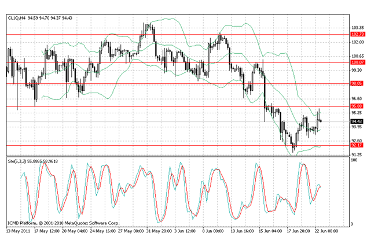
Task: Select the 91.25 price axis value
Action: [x=357, y=155]
